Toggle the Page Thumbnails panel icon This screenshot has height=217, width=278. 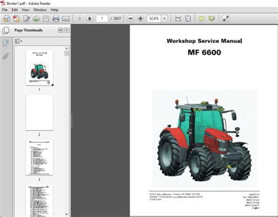point(6,31)
